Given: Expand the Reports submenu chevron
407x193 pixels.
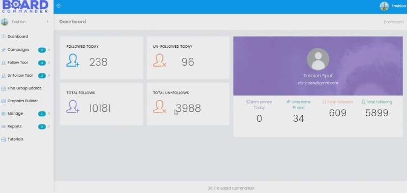Looking at the screenshot, I should (49, 126).
